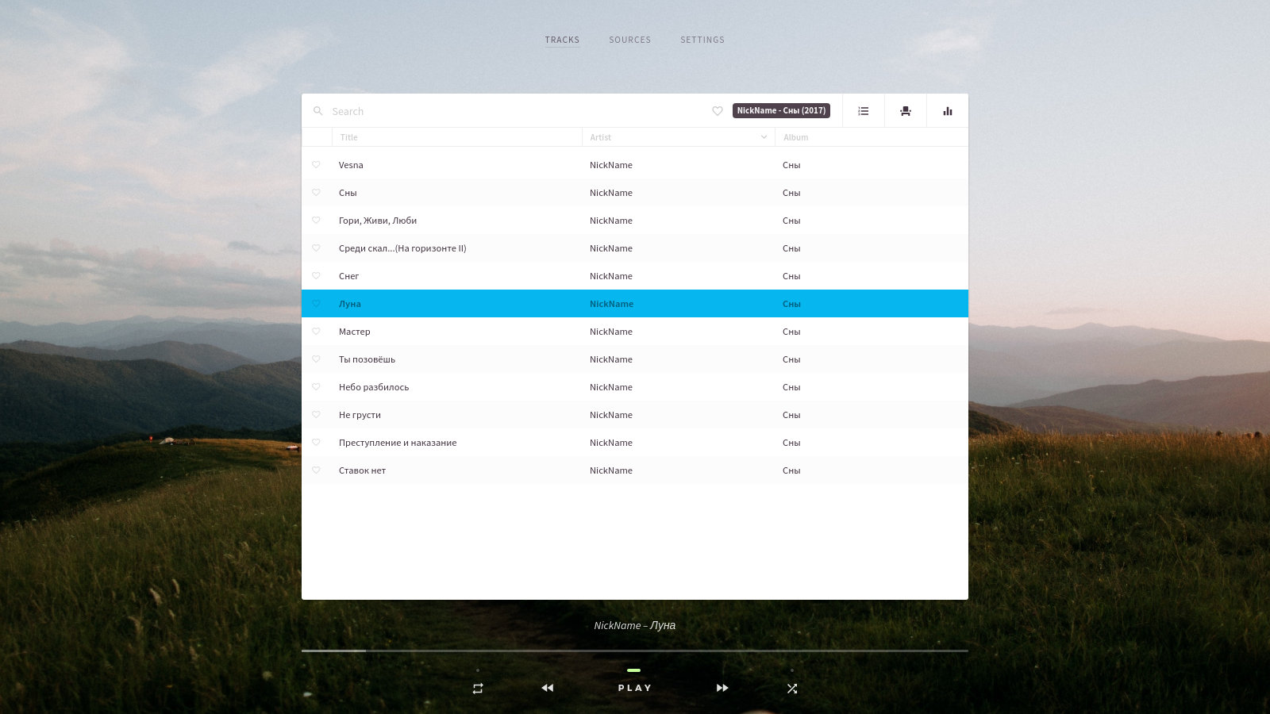Favorite the Снег track heart

[316, 276]
